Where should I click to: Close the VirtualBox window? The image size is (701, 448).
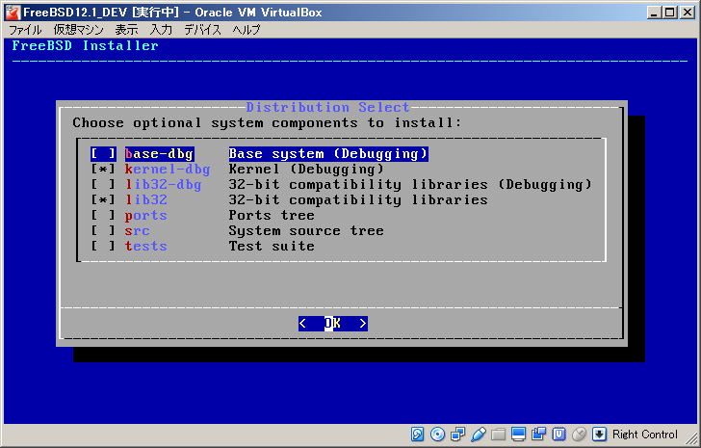pos(688,13)
